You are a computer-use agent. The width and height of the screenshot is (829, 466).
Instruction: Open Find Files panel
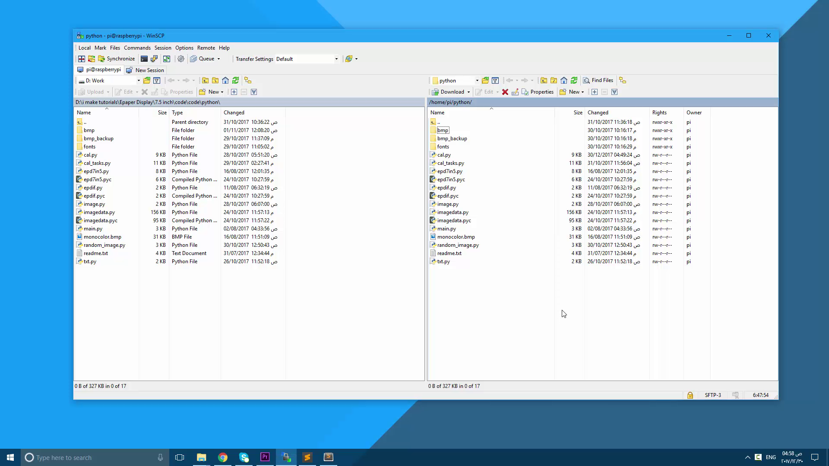(598, 80)
